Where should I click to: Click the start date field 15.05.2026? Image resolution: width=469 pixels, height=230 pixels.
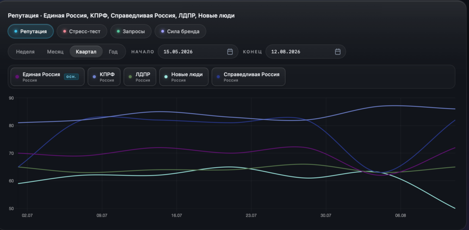[x=198, y=52]
